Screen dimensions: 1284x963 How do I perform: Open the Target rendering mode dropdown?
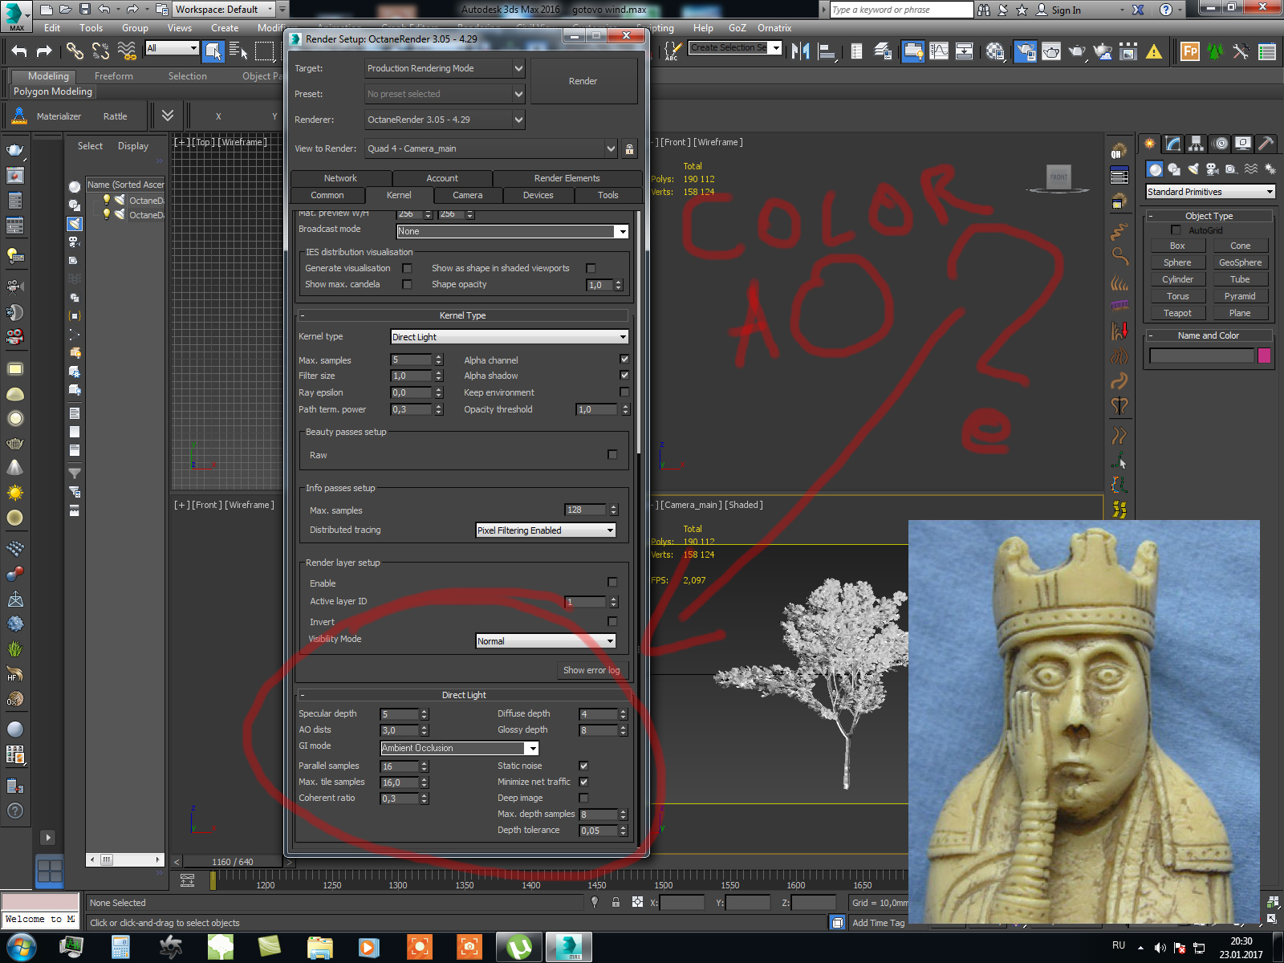point(445,68)
